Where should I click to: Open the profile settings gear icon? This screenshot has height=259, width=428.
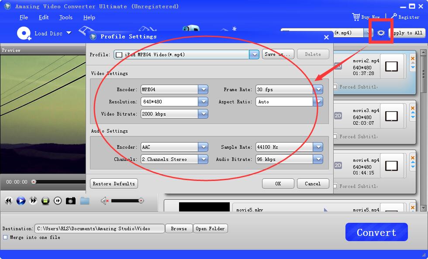coord(381,33)
